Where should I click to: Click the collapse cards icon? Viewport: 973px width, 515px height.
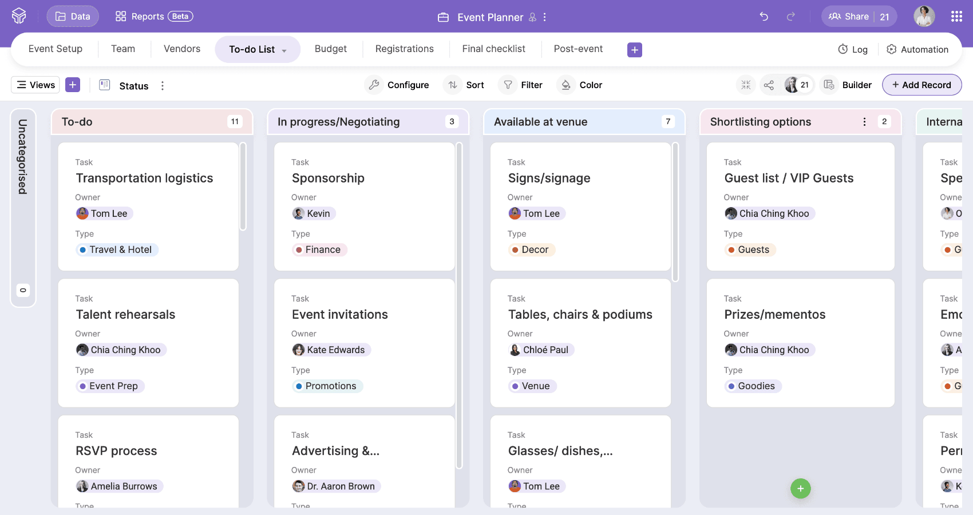coord(746,85)
